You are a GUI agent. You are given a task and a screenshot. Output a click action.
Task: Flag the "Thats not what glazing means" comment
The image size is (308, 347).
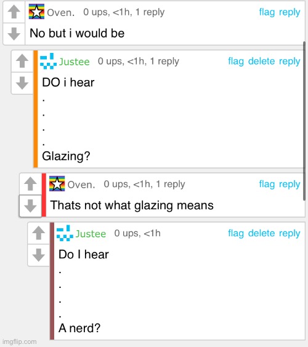(267, 184)
